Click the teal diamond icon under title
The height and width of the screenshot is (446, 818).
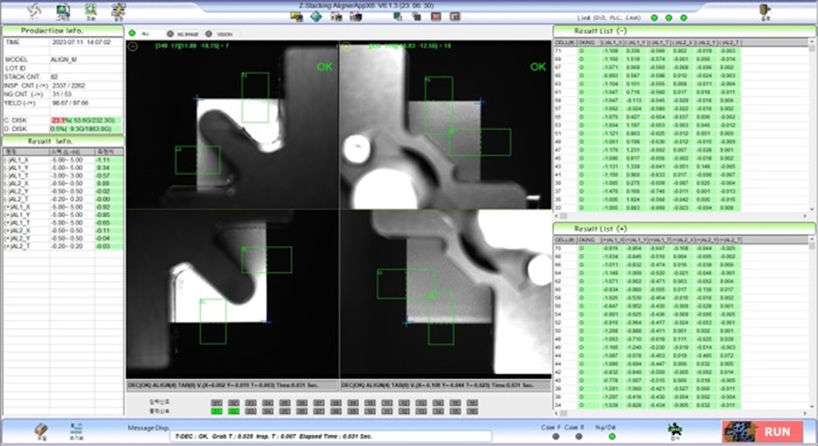click(316, 16)
